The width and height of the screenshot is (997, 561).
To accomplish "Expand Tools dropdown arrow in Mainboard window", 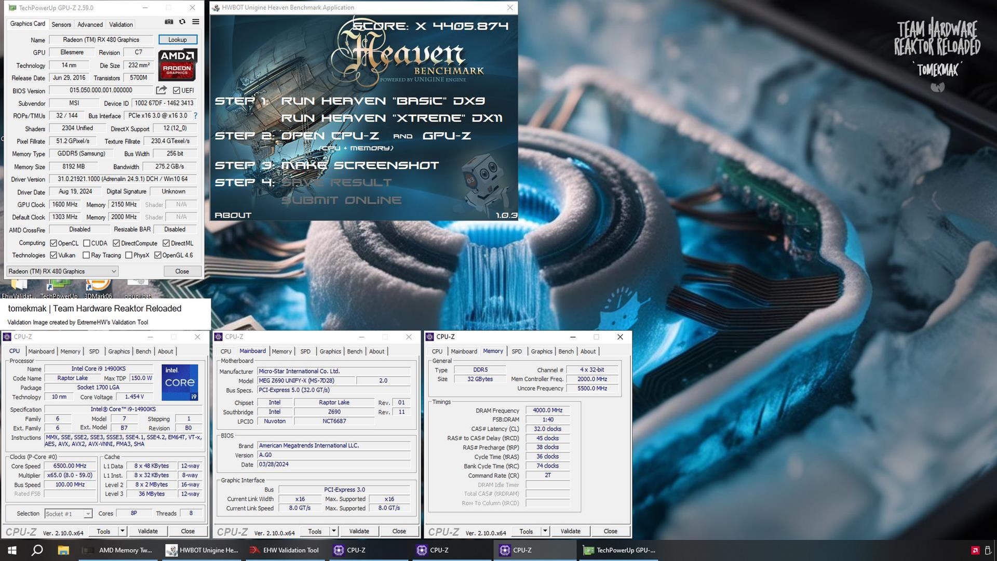I will pyautogui.click(x=334, y=531).
